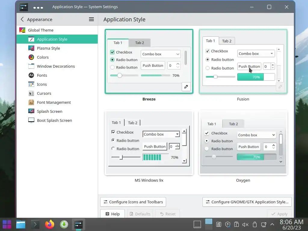Click the Windows 9x preview spin box
Screen dimensions: 308x231
coord(174,146)
